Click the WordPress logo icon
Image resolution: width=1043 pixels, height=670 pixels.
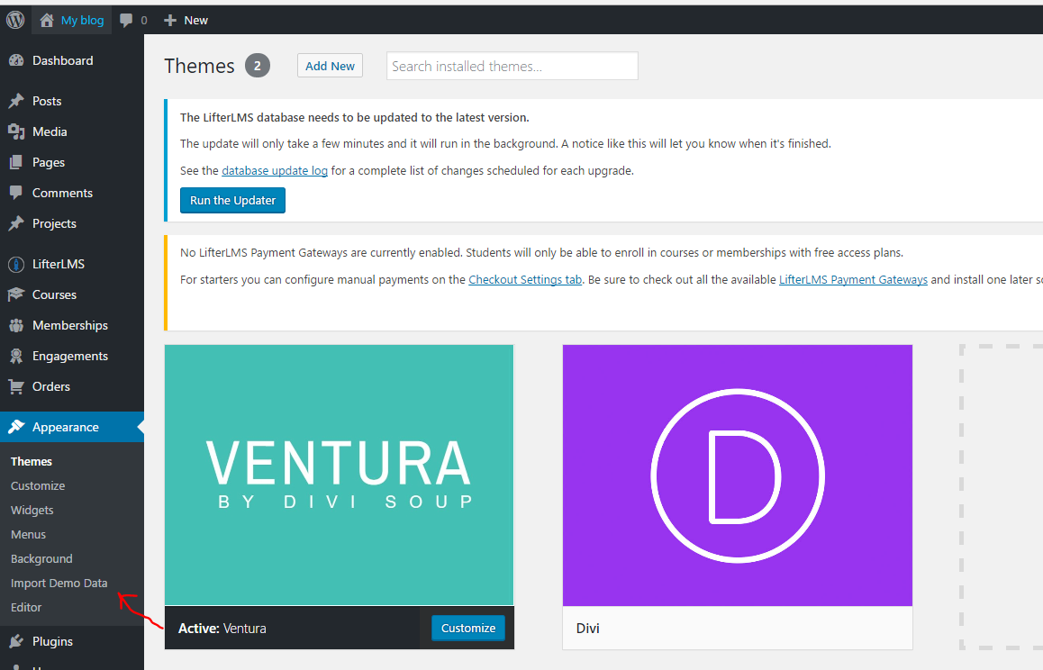[x=15, y=20]
